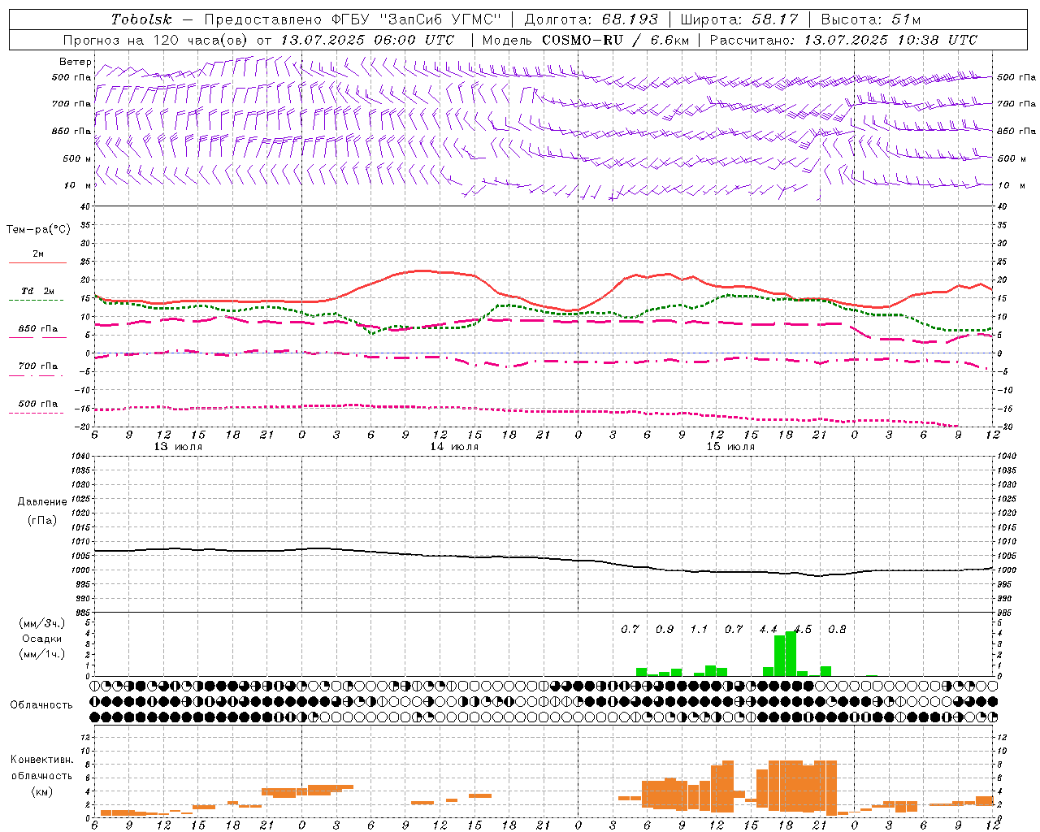This screenshot has height=832, width=1040.
Task: Select the Долгота: 68.193 header value
Action: (591, 19)
